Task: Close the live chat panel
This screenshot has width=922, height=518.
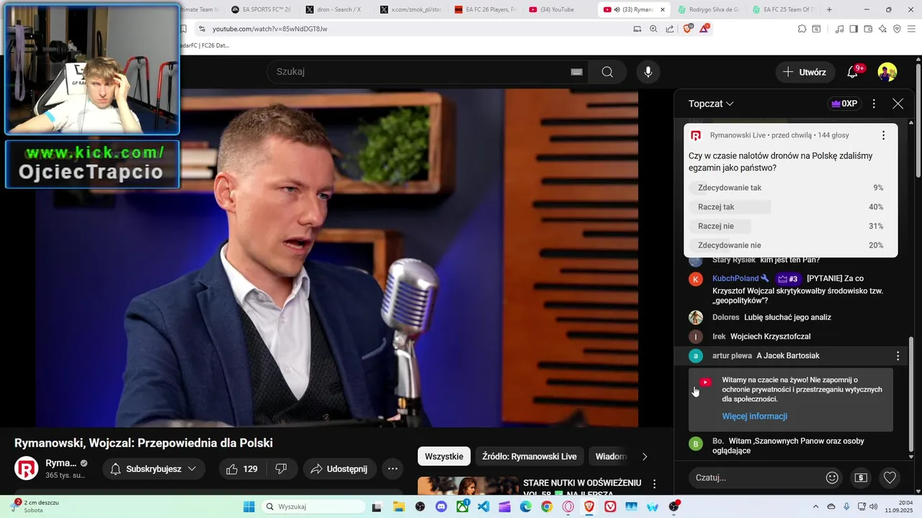Action: [x=898, y=104]
